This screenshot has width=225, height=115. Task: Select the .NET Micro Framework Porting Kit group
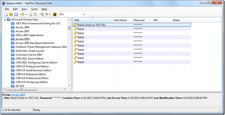tap(38, 23)
